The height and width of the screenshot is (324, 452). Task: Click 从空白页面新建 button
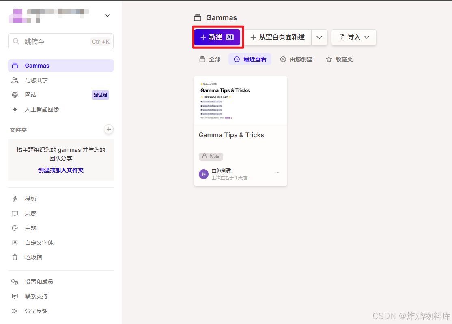tap(278, 37)
